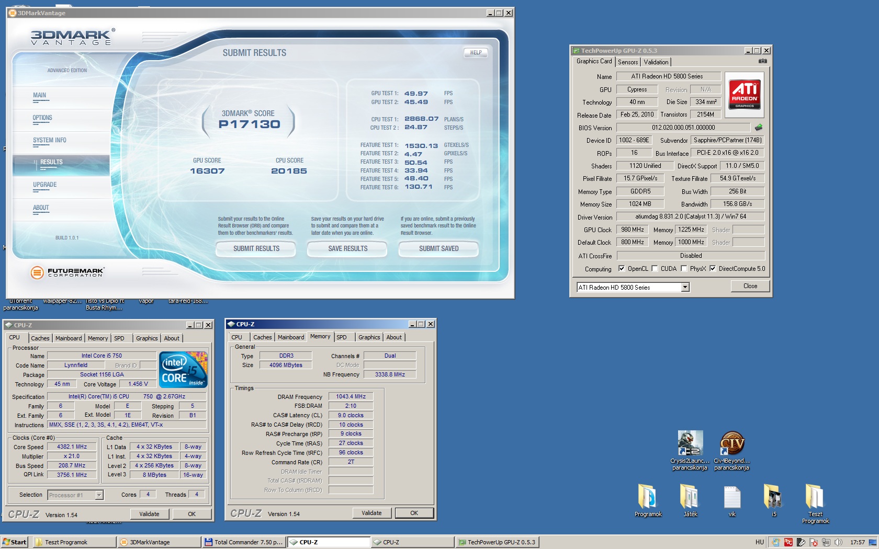Image resolution: width=879 pixels, height=549 pixels.
Task: Switch to Teszt Programok taskbar button
Action: 74,542
